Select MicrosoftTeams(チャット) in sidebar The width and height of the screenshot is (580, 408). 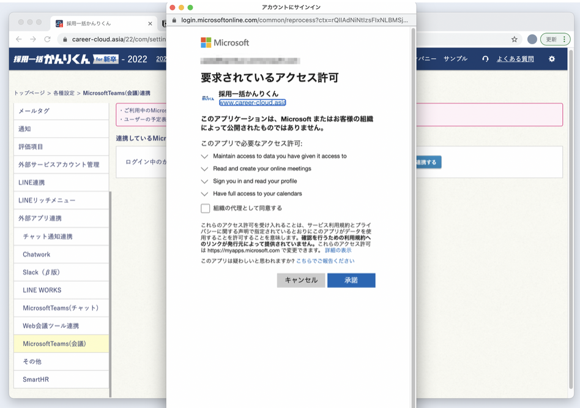(x=61, y=308)
